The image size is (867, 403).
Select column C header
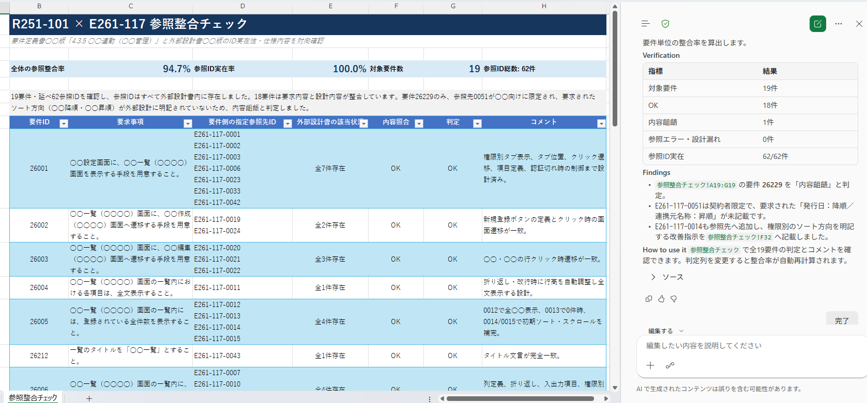tap(131, 6)
